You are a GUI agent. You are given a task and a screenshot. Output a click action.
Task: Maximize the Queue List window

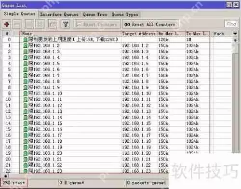[229, 5]
